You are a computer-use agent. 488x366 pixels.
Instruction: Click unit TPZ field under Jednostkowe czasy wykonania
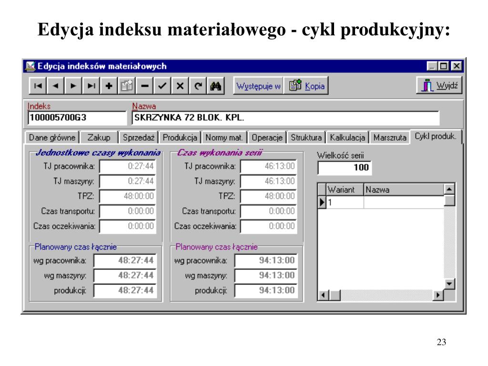click(128, 196)
